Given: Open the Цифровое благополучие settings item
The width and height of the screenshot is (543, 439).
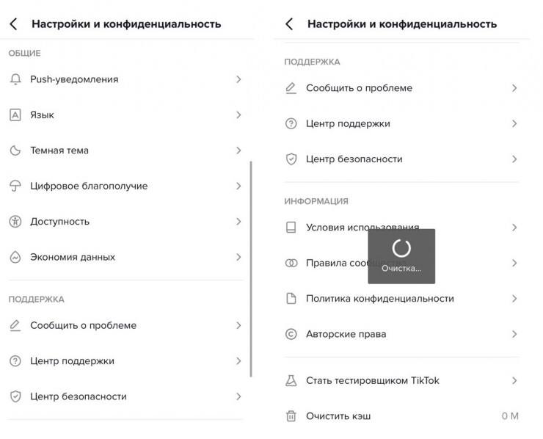Looking at the screenshot, I should tap(89, 186).
